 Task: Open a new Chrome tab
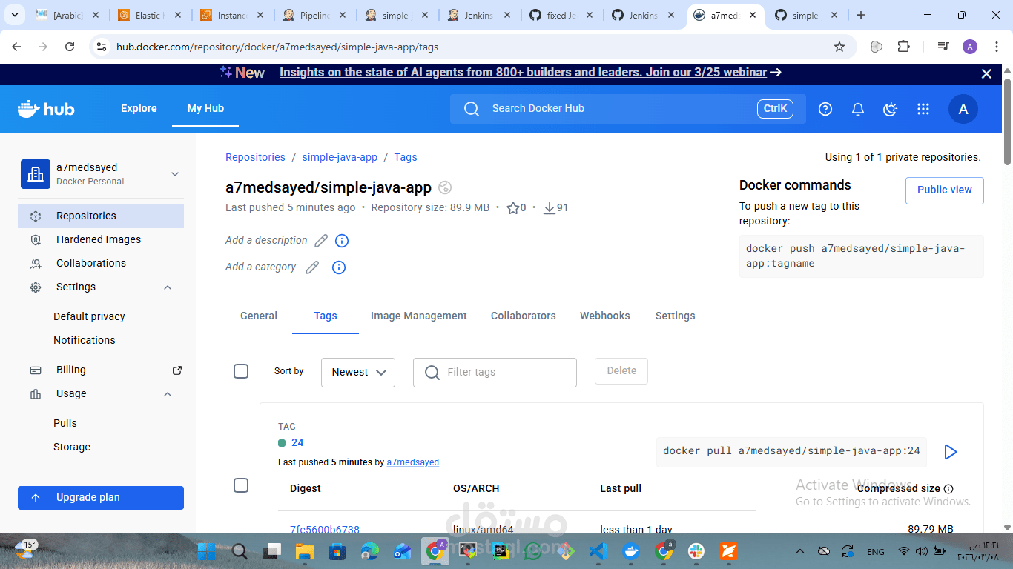[x=861, y=15]
